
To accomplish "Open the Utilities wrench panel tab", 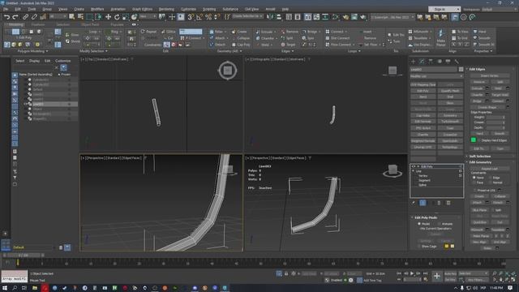I will point(457,62).
